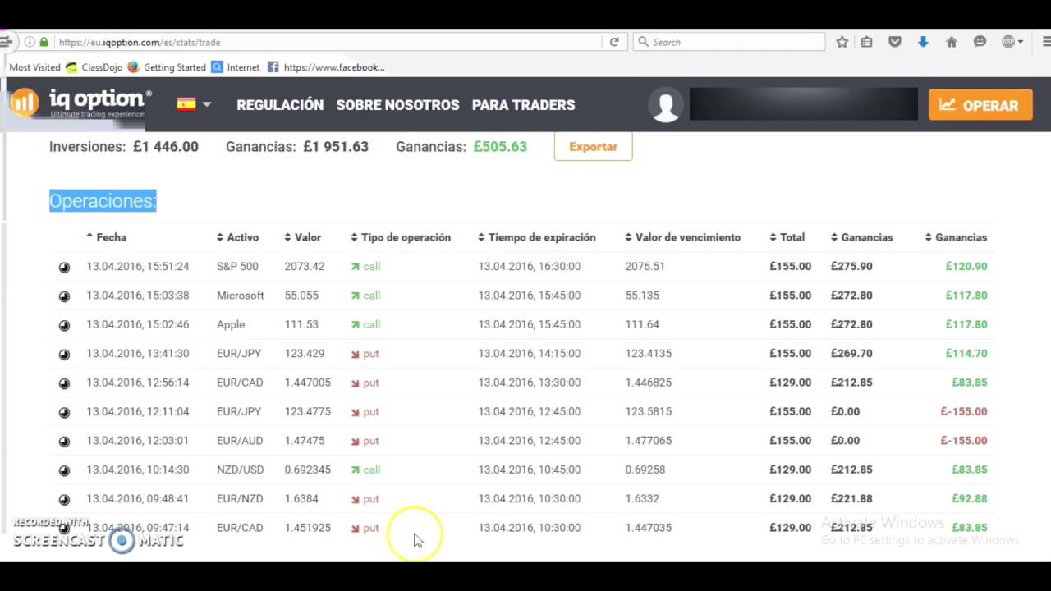Bookmark this page with the star icon
This screenshot has height=591, width=1051.
842,42
